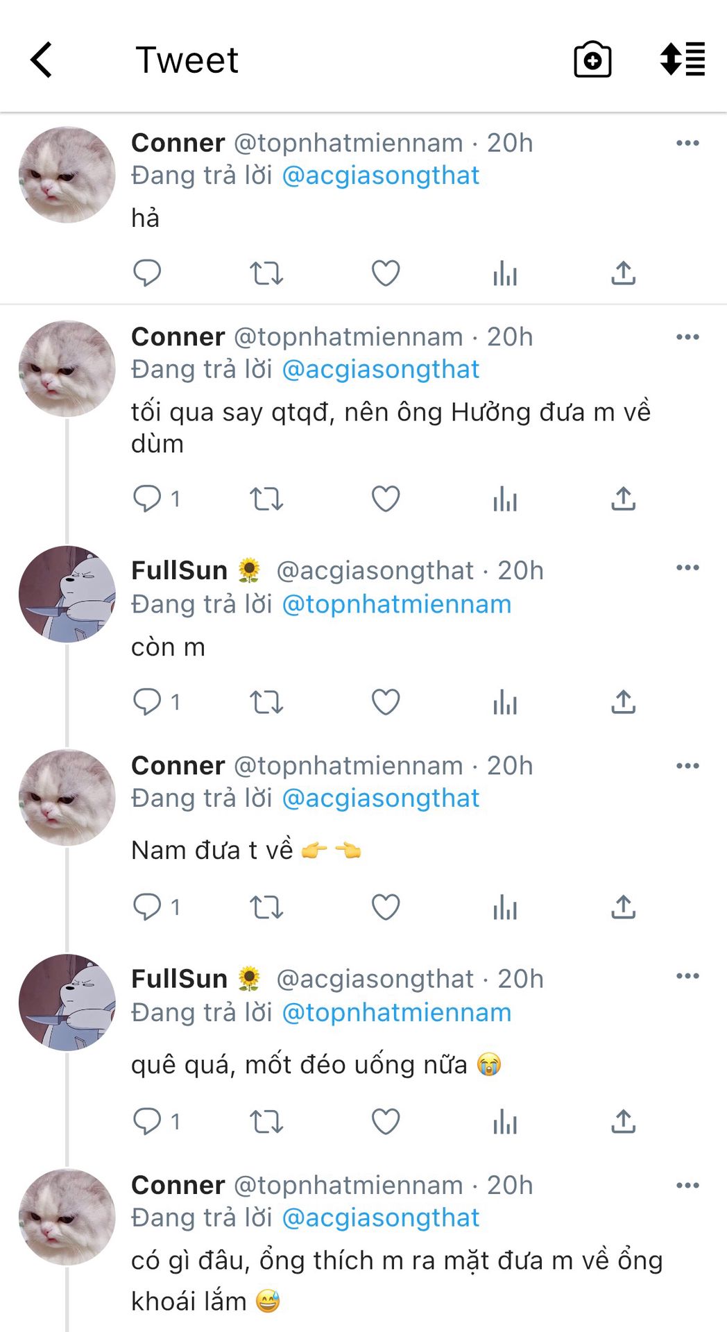Viewport: 727px width, 1332px height.
Task: Open more options on FullSun's "còn m" tweet
Action: 687,567
